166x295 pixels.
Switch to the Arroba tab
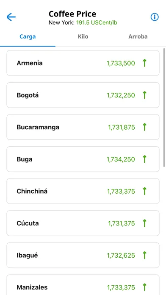pos(138,36)
